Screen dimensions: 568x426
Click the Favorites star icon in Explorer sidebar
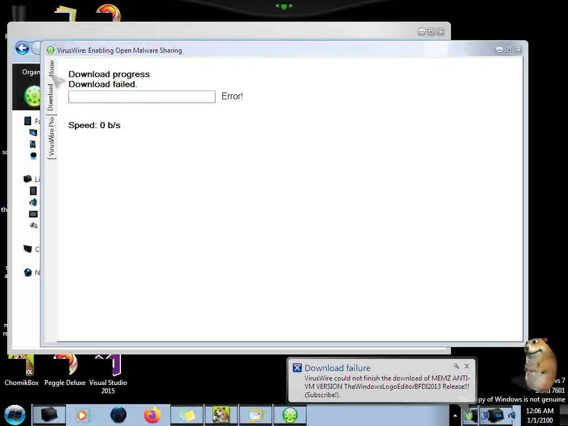click(28, 120)
